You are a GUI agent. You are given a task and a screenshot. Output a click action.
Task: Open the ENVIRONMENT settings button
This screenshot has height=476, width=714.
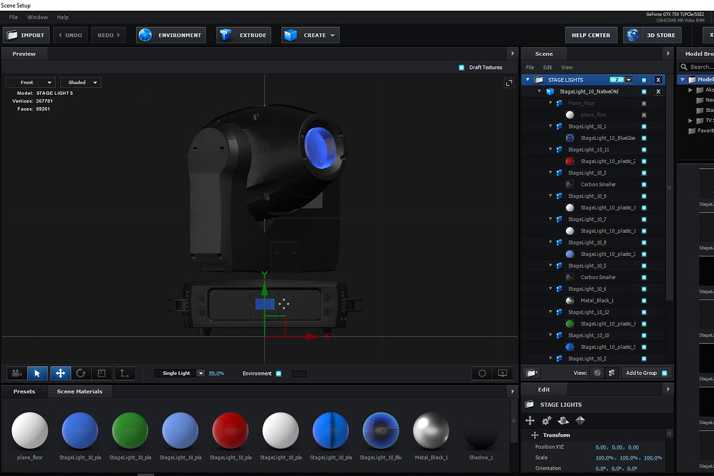tap(171, 35)
